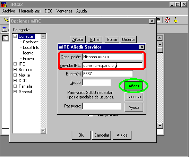Expand the Sonidos tree category
The height and width of the screenshot is (157, 189).
click(x=15, y=70)
